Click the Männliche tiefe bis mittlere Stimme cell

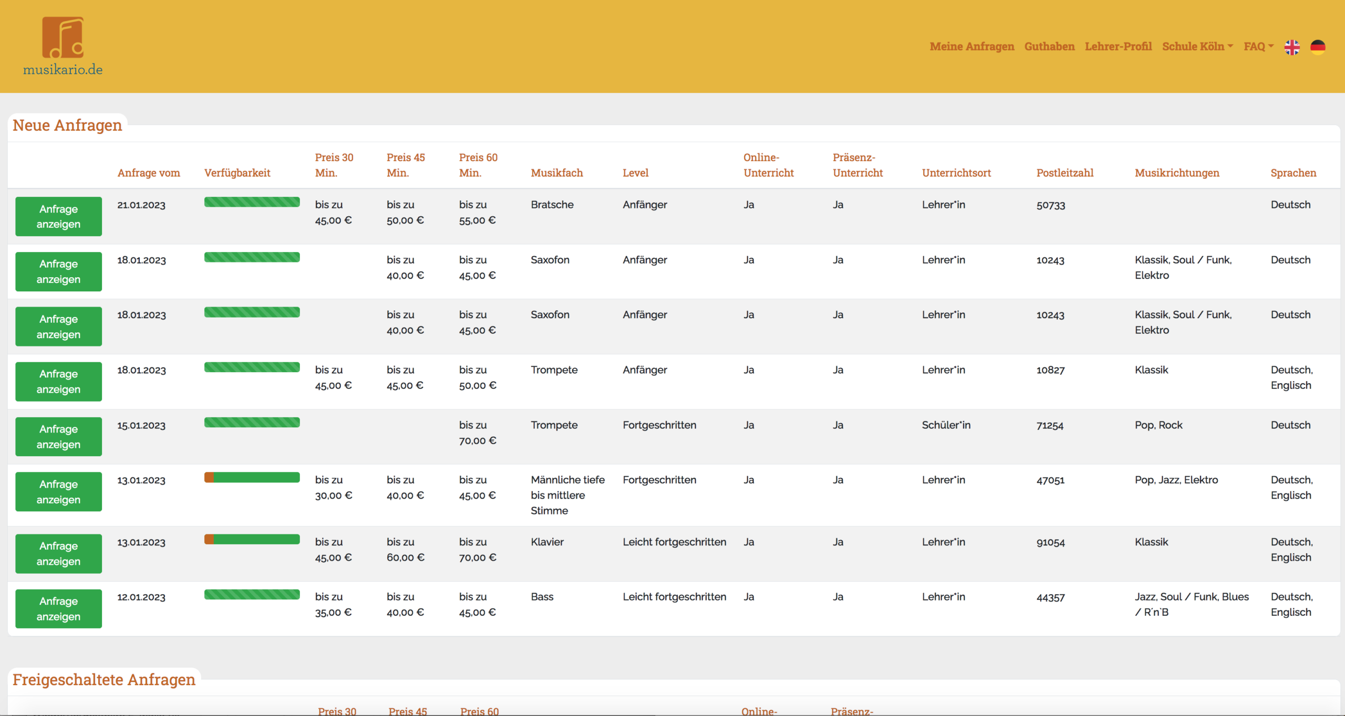click(x=567, y=495)
